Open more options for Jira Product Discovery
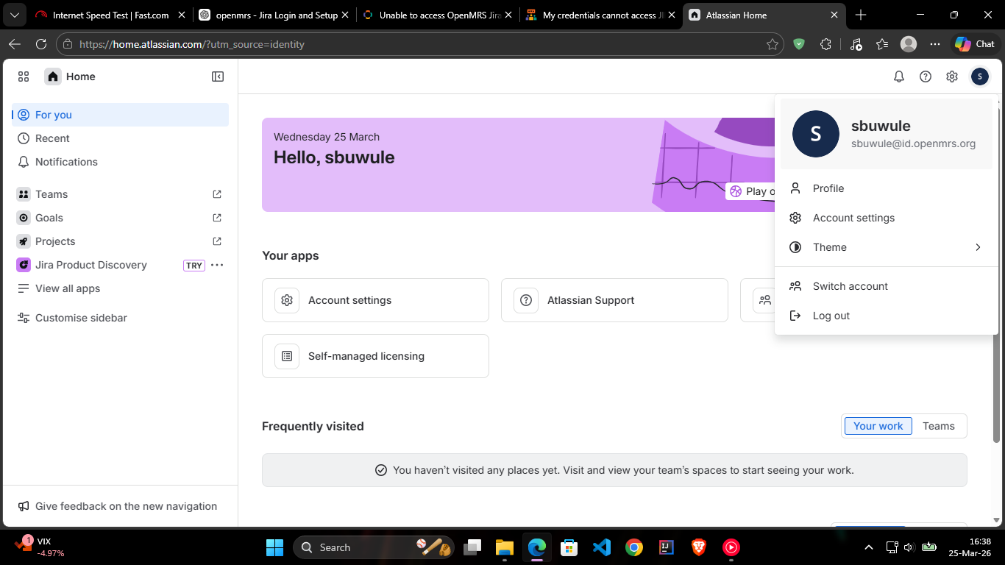The image size is (1005, 565). coord(217,265)
